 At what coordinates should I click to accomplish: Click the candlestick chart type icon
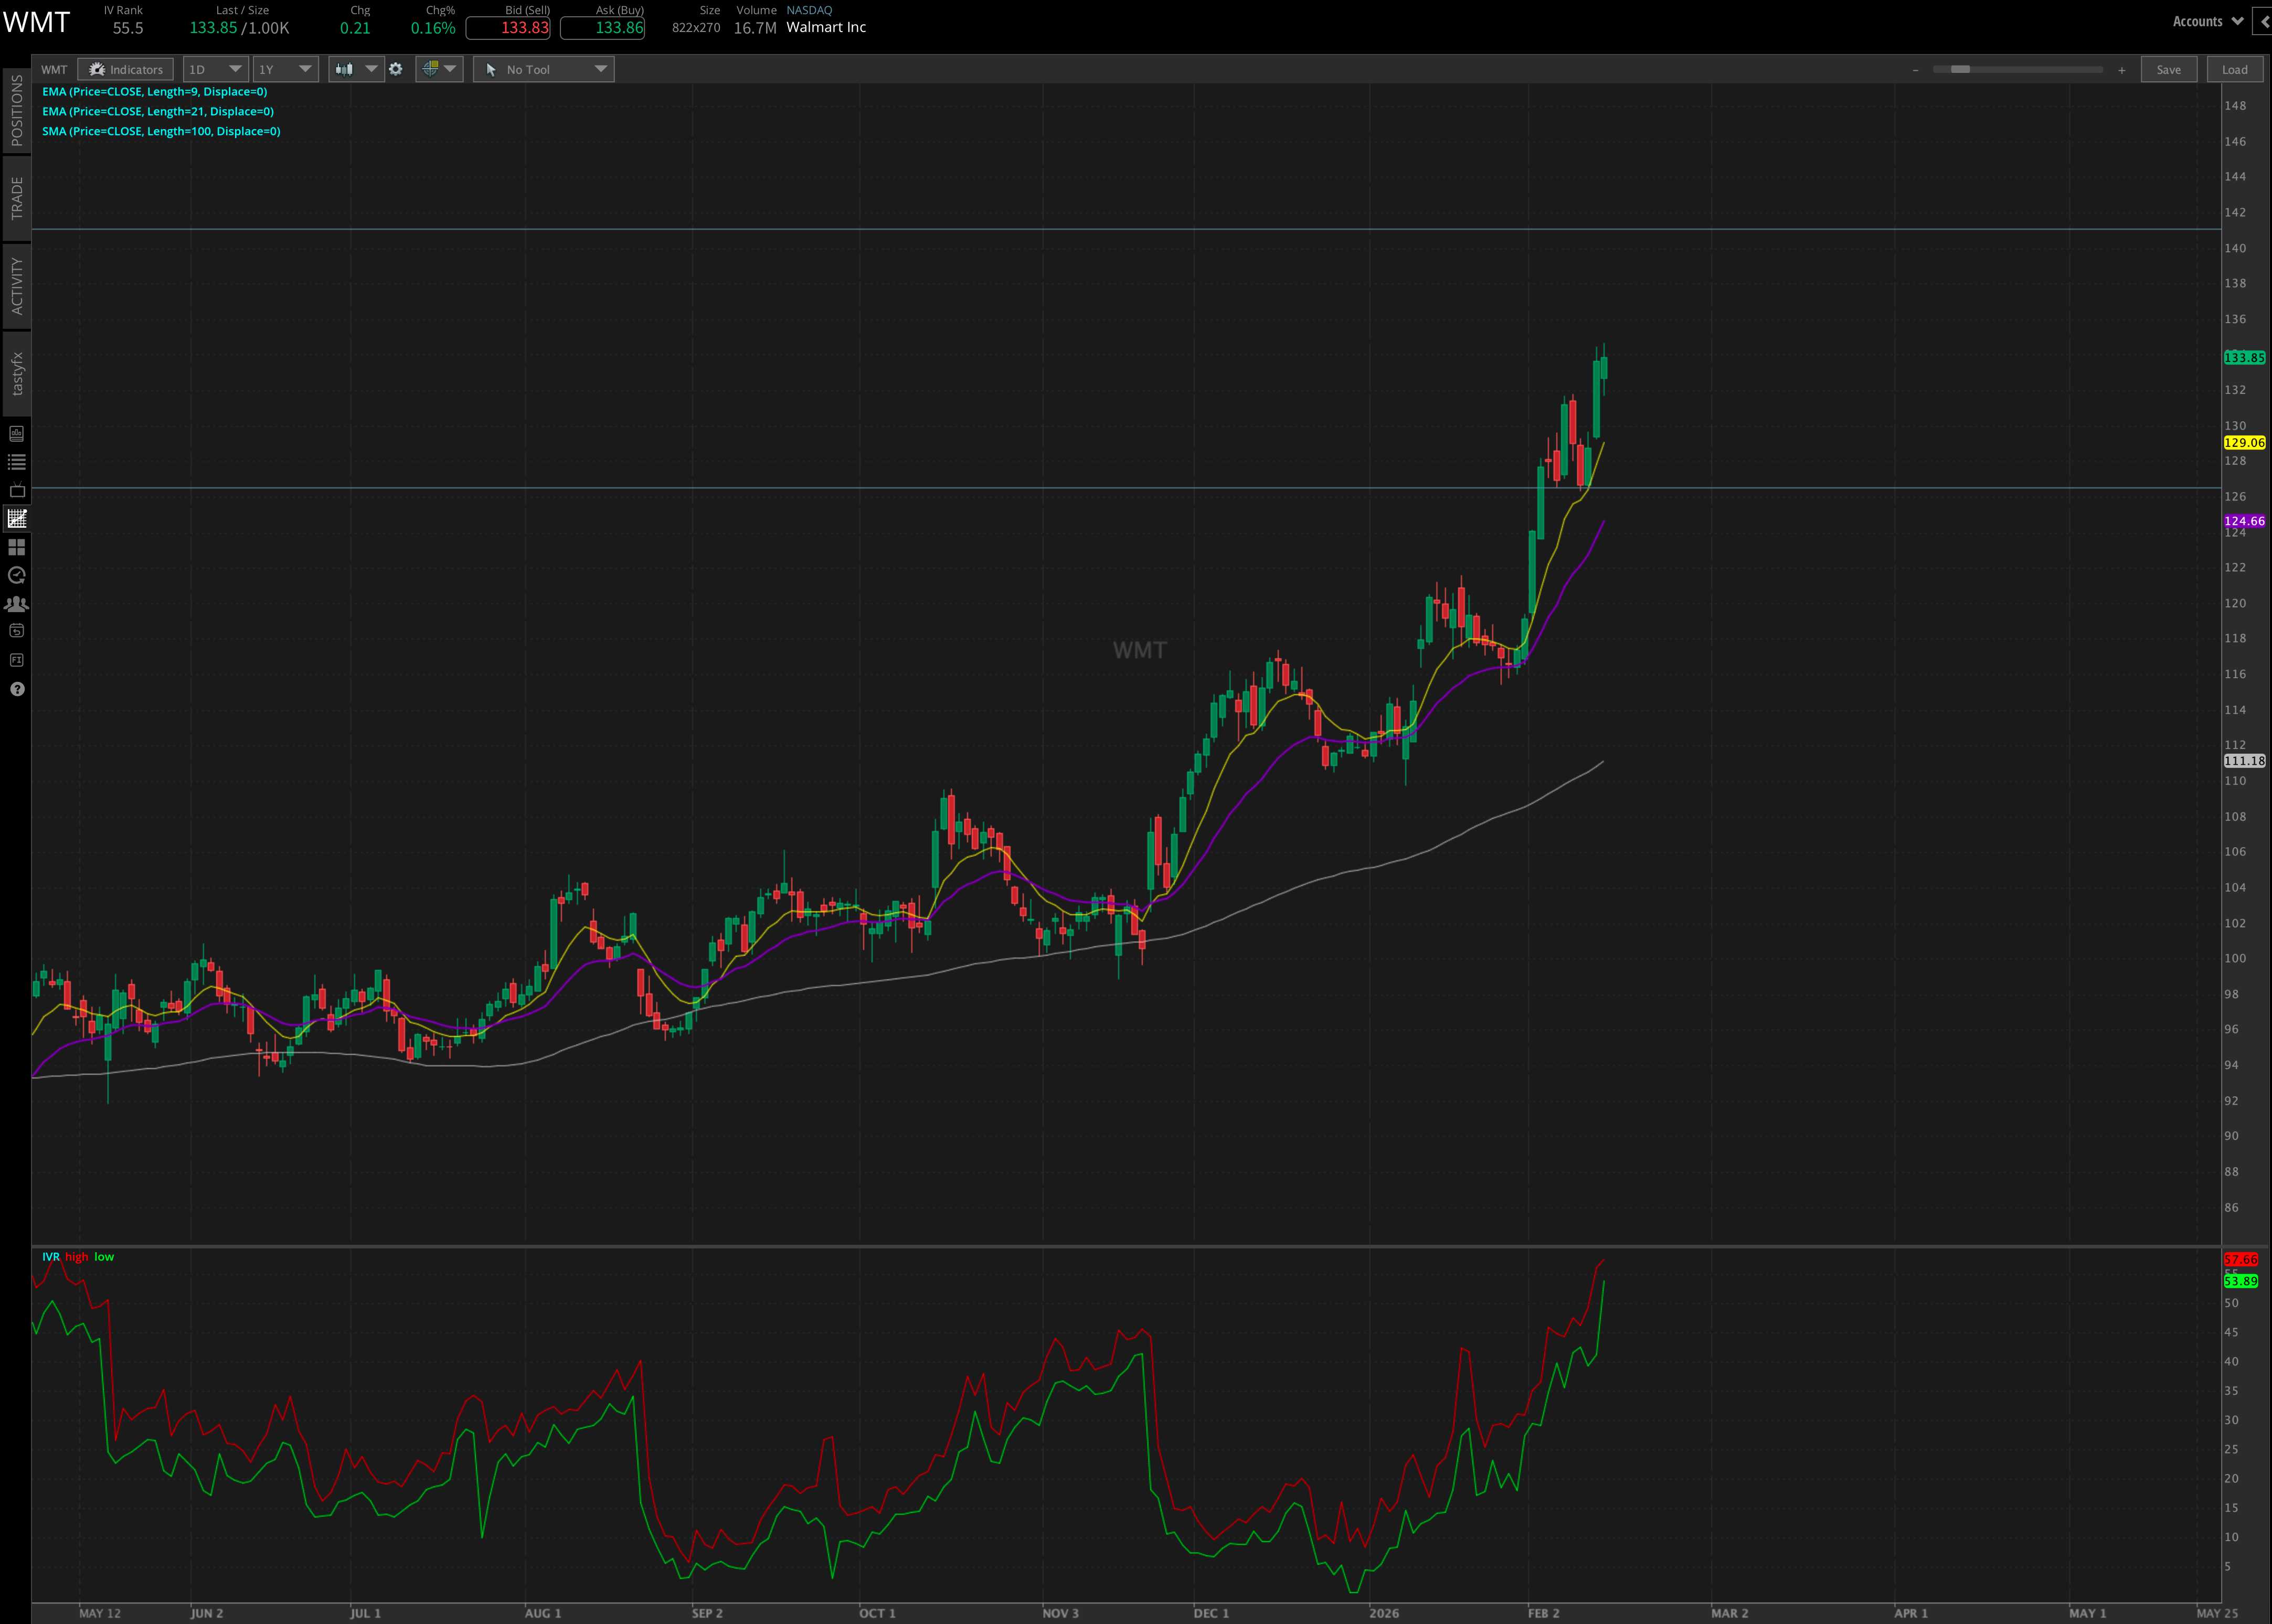pos(344,69)
